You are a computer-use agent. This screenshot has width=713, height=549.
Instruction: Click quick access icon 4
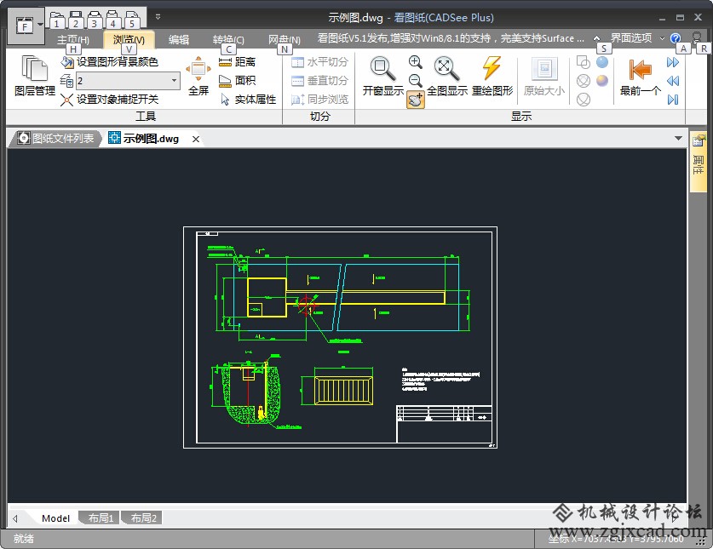112,20
